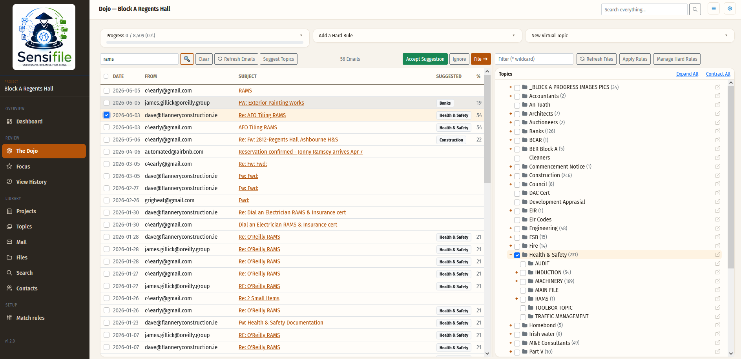741x359 pixels.
Task: Check the Banks topic checkbox
Action: click(517, 132)
